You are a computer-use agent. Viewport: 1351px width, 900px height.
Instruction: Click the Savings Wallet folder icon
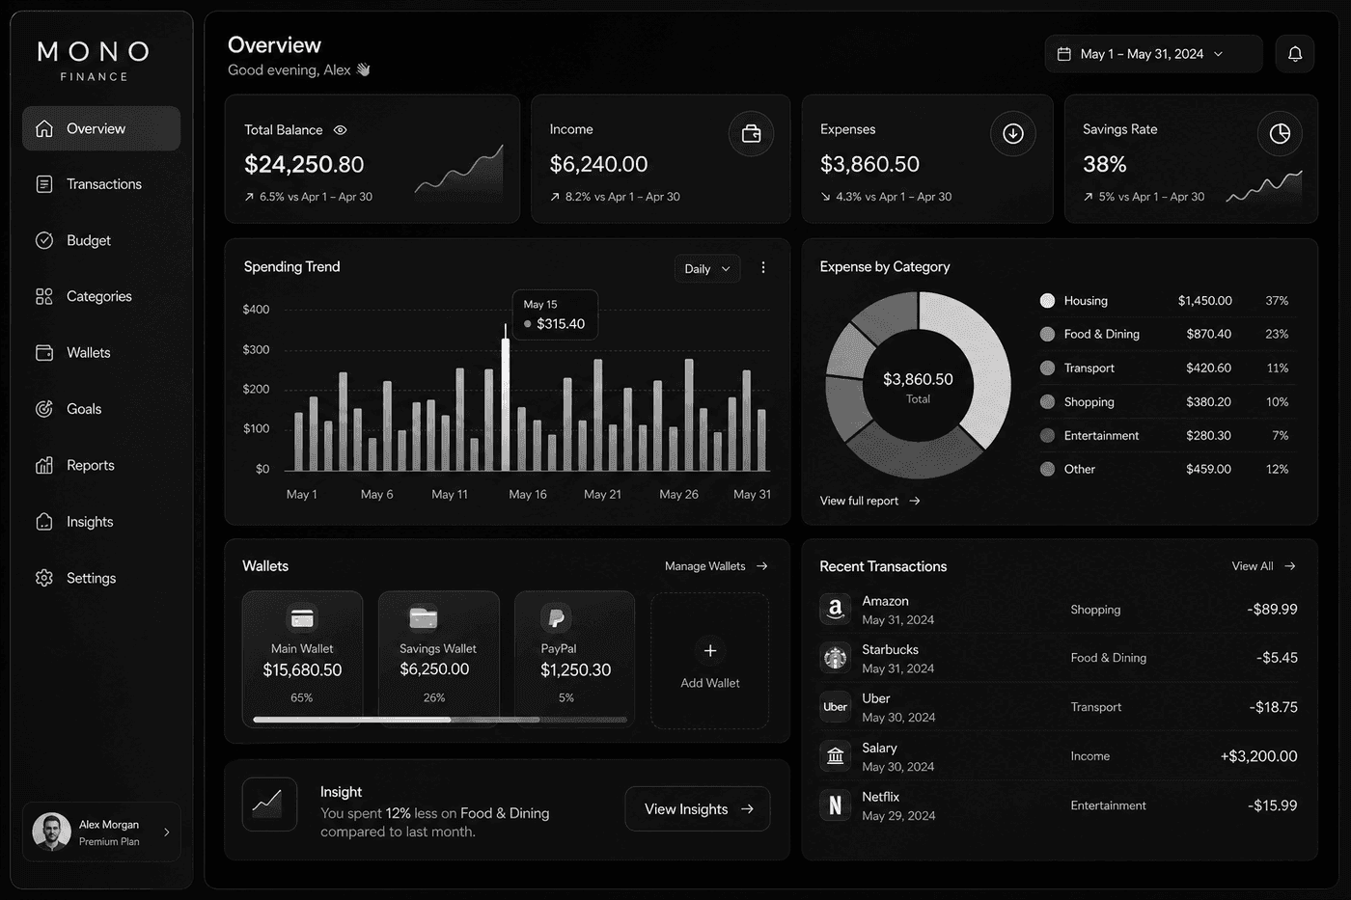click(x=424, y=617)
